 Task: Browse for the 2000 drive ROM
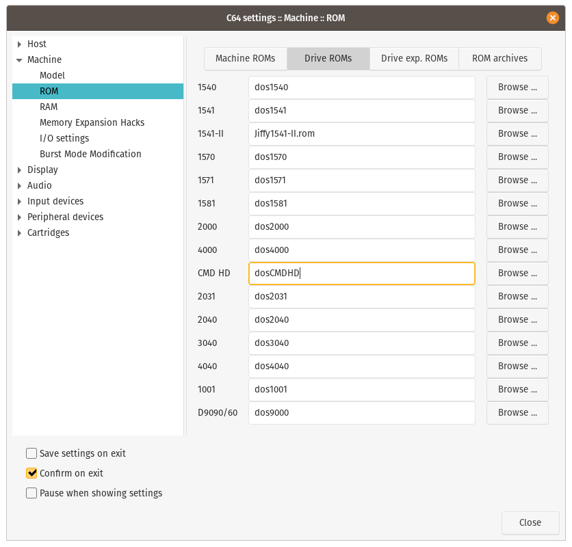point(517,227)
